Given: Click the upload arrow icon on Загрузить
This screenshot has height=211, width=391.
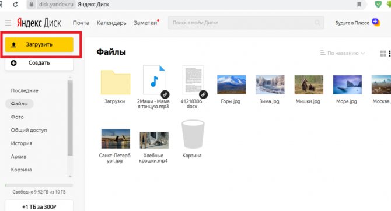Looking at the screenshot, I should pos(14,45).
